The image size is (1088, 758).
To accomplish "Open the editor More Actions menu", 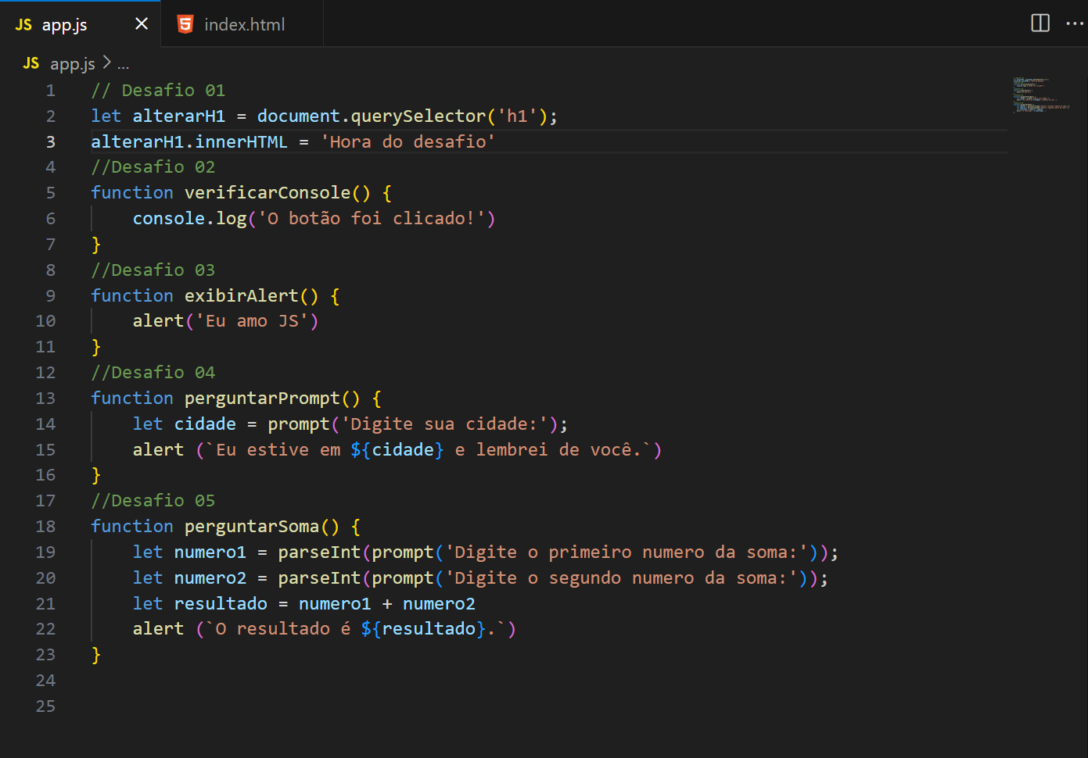I will point(1075,23).
